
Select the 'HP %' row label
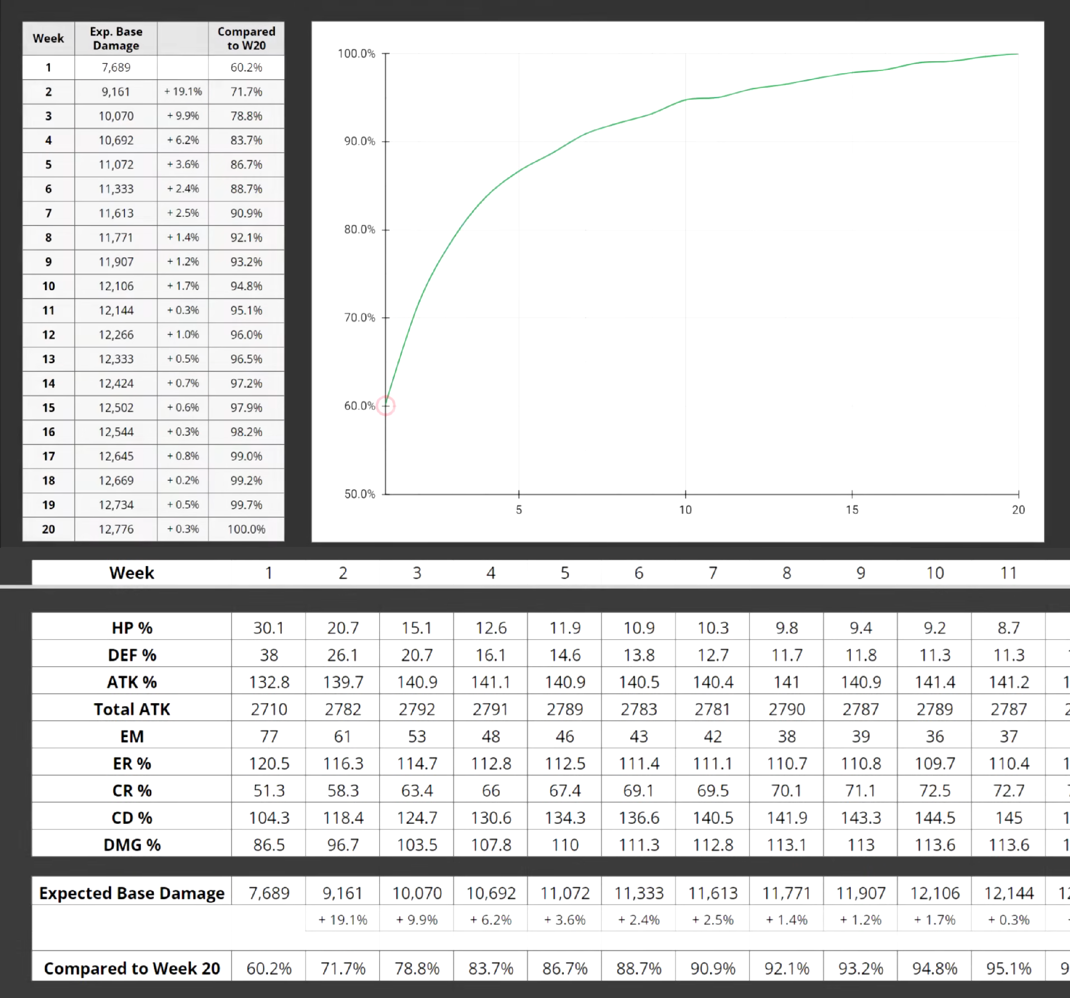132,627
